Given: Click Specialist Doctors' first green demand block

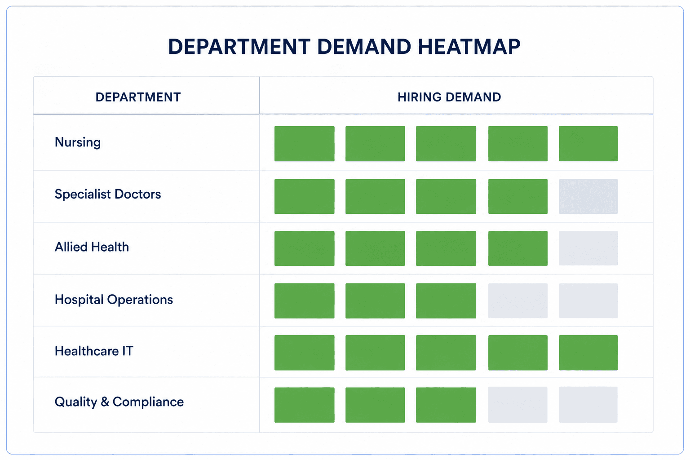Looking at the screenshot, I should click(x=305, y=196).
